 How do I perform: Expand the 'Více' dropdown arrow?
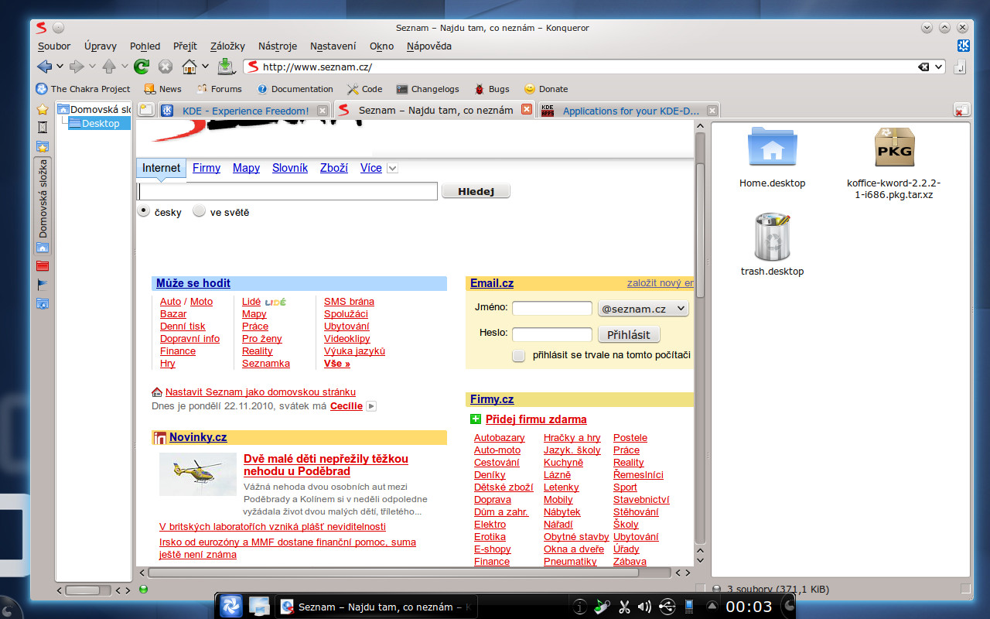point(392,168)
